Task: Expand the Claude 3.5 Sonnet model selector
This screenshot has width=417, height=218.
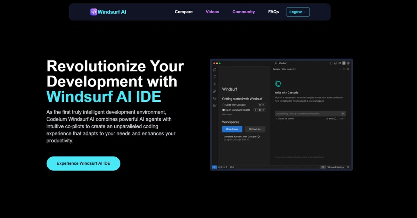Action: pyautogui.click(x=285, y=119)
